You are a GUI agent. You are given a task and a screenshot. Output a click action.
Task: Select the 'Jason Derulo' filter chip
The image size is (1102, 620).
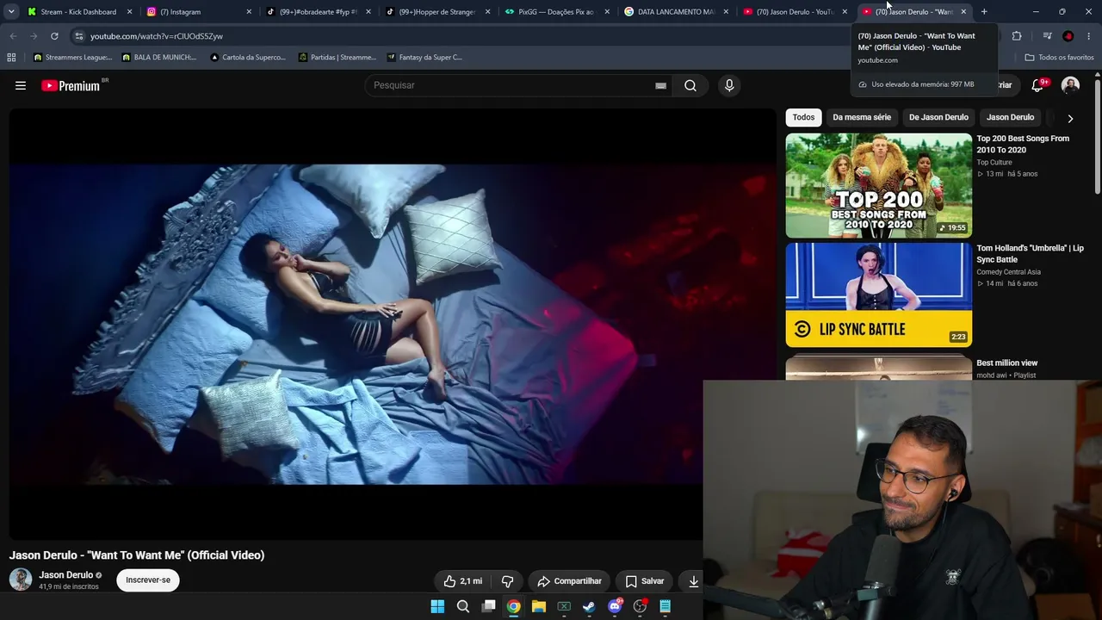point(1010,117)
